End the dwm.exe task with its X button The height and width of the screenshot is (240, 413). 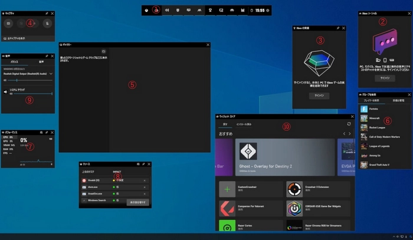pos(145,187)
